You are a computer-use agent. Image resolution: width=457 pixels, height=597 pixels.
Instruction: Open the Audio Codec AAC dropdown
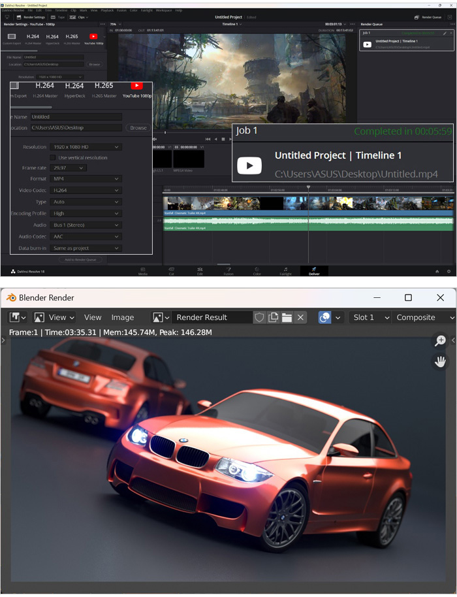86,236
